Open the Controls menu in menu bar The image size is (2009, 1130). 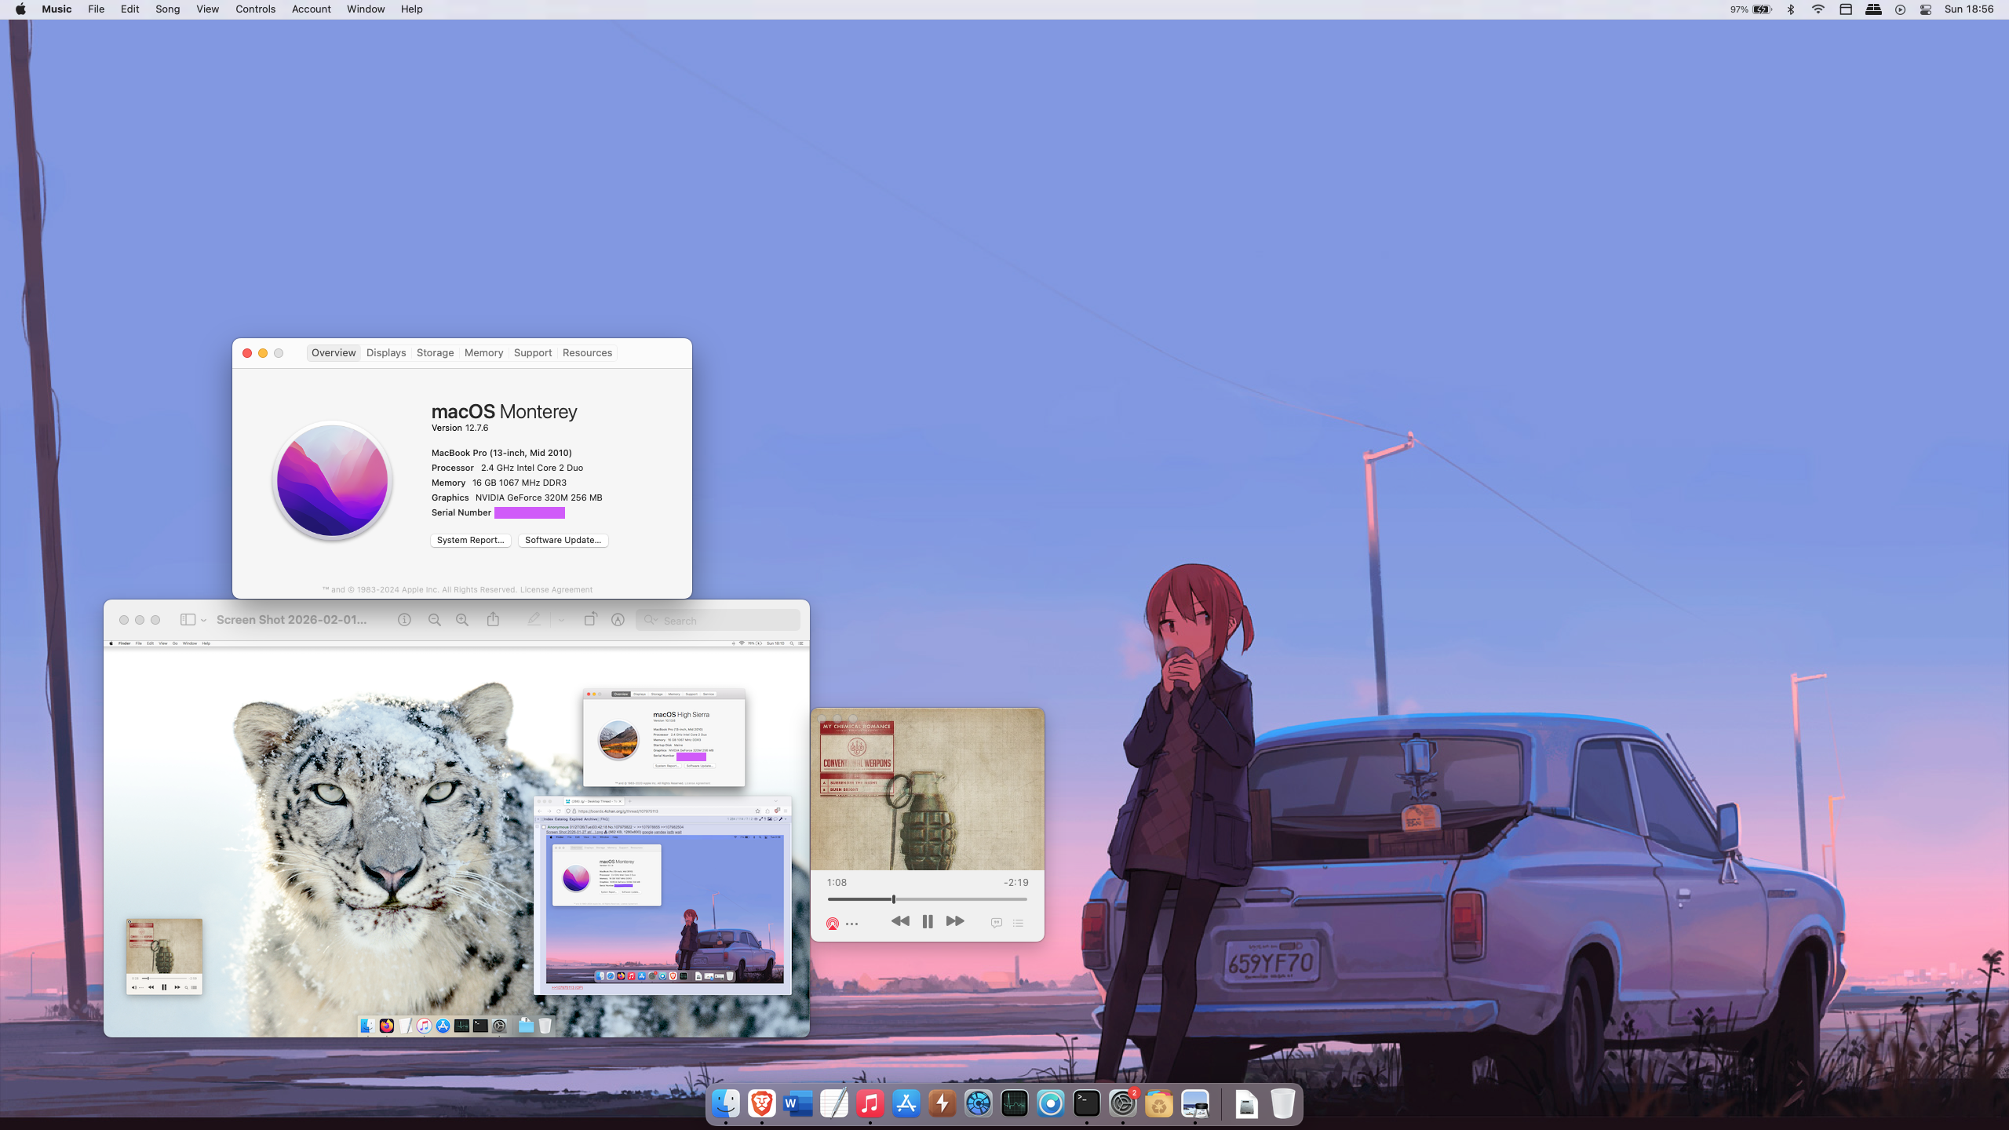point(255,9)
